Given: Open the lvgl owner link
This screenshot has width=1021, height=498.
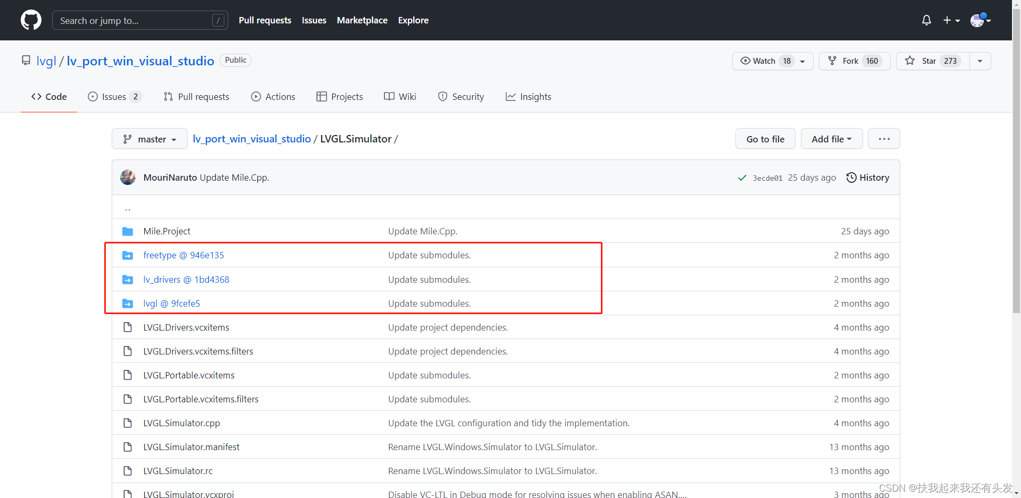Looking at the screenshot, I should tap(46, 61).
